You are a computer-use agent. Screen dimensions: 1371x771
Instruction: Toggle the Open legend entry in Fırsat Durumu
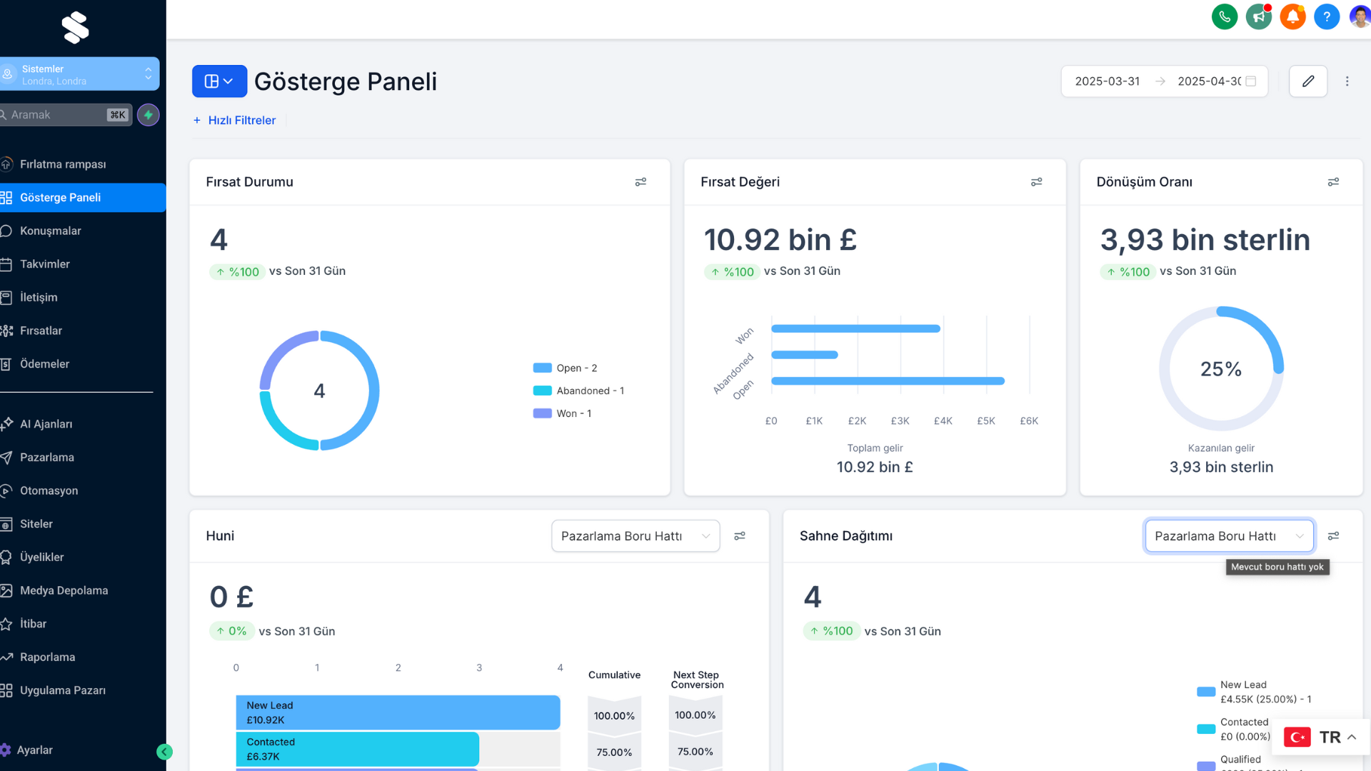[x=565, y=368]
